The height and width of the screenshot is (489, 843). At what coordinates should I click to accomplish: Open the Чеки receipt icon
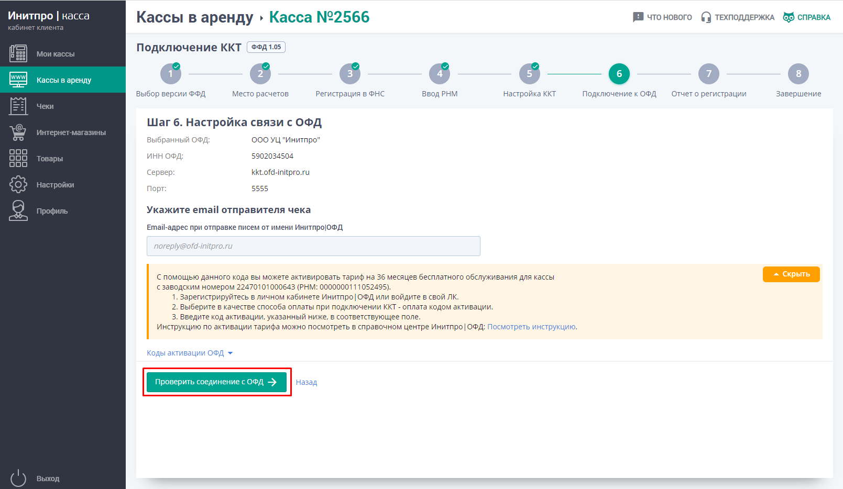(18, 106)
